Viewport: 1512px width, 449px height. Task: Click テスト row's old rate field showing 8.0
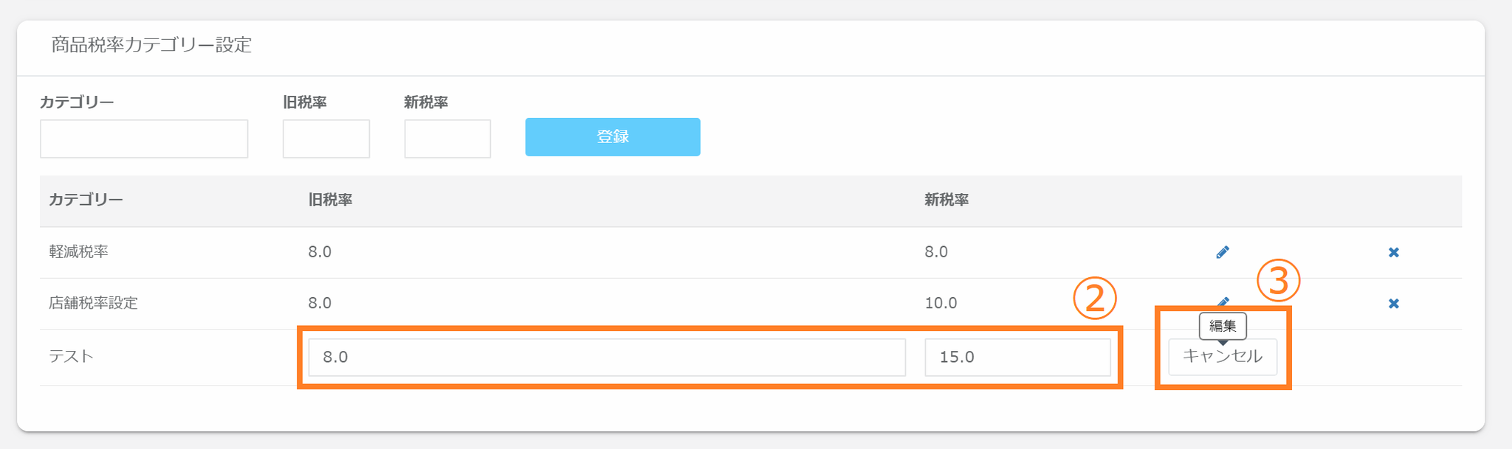pyautogui.click(x=606, y=357)
